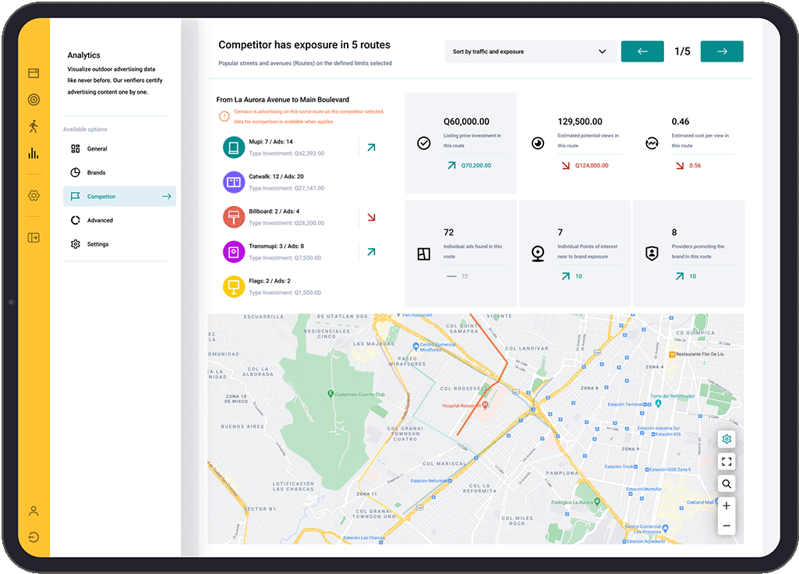Click Hospital Roosevelt marker on the map
Image resolution: width=799 pixels, height=574 pixels.
pyautogui.click(x=485, y=406)
